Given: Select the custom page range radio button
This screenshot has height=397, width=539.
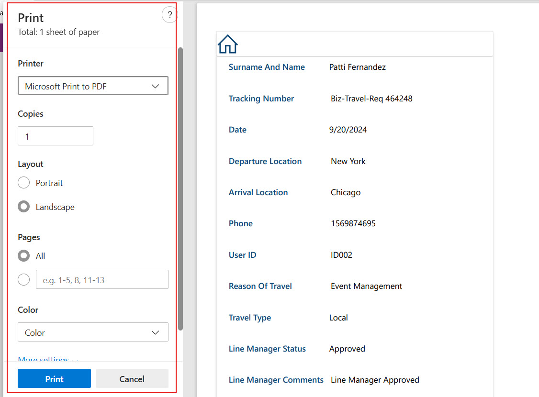Looking at the screenshot, I should point(24,279).
